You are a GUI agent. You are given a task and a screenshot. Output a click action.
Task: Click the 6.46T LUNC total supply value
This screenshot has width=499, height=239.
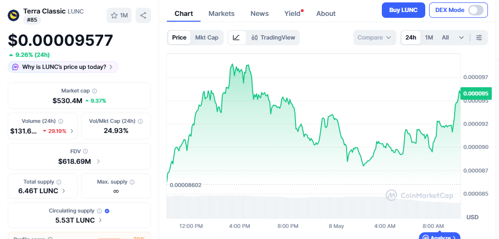point(38,191)
